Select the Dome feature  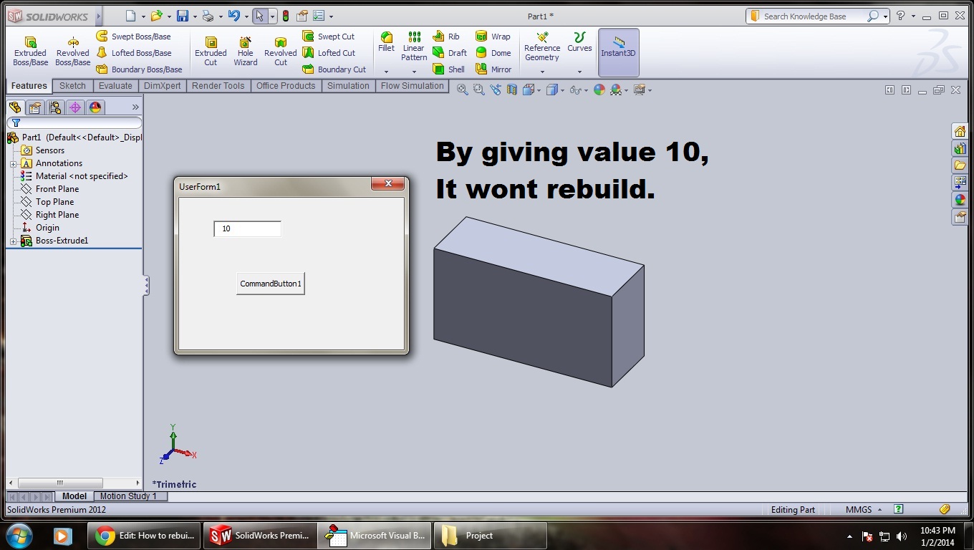[x=493, y=53]
